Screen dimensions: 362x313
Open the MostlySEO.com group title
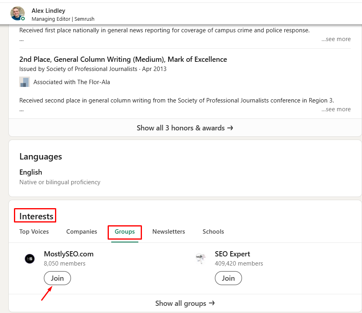point(69,254)
